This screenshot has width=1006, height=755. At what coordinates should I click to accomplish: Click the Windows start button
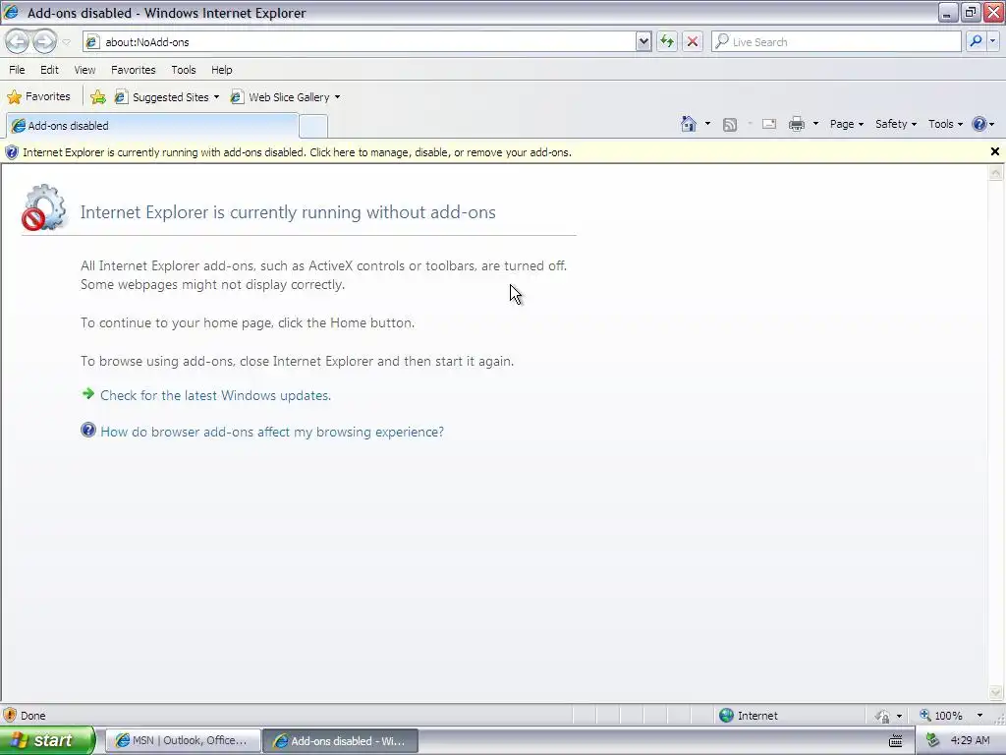(x=47, y=740)
